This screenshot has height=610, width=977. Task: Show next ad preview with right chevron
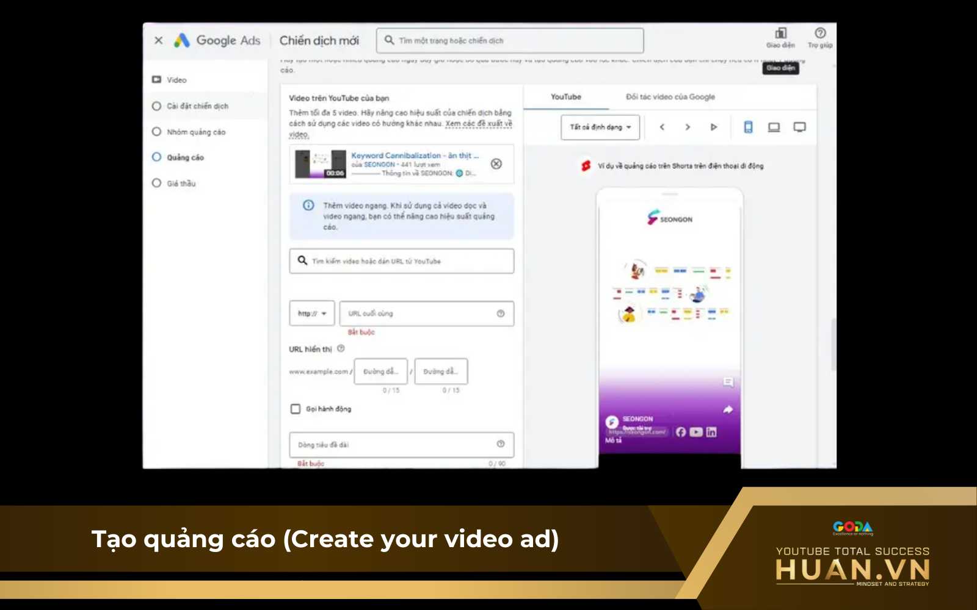[688, 127]
